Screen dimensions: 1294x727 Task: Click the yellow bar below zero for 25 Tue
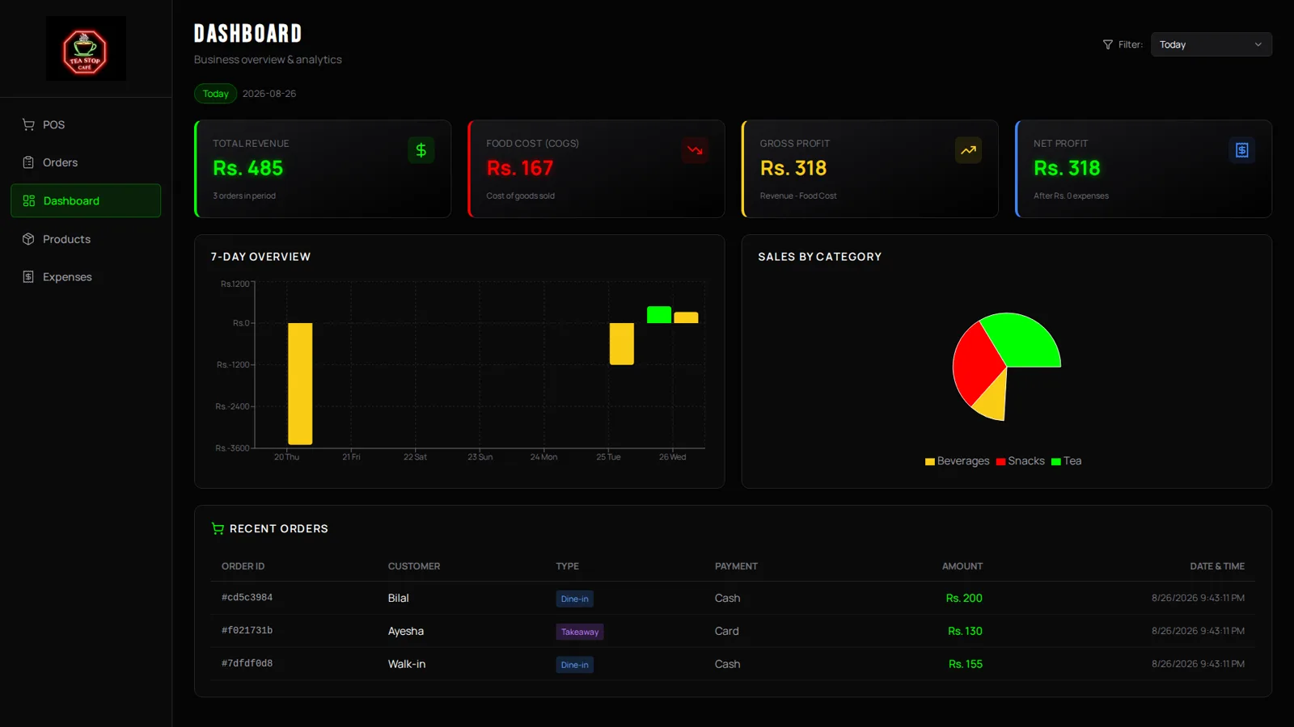tap(621, 344)
